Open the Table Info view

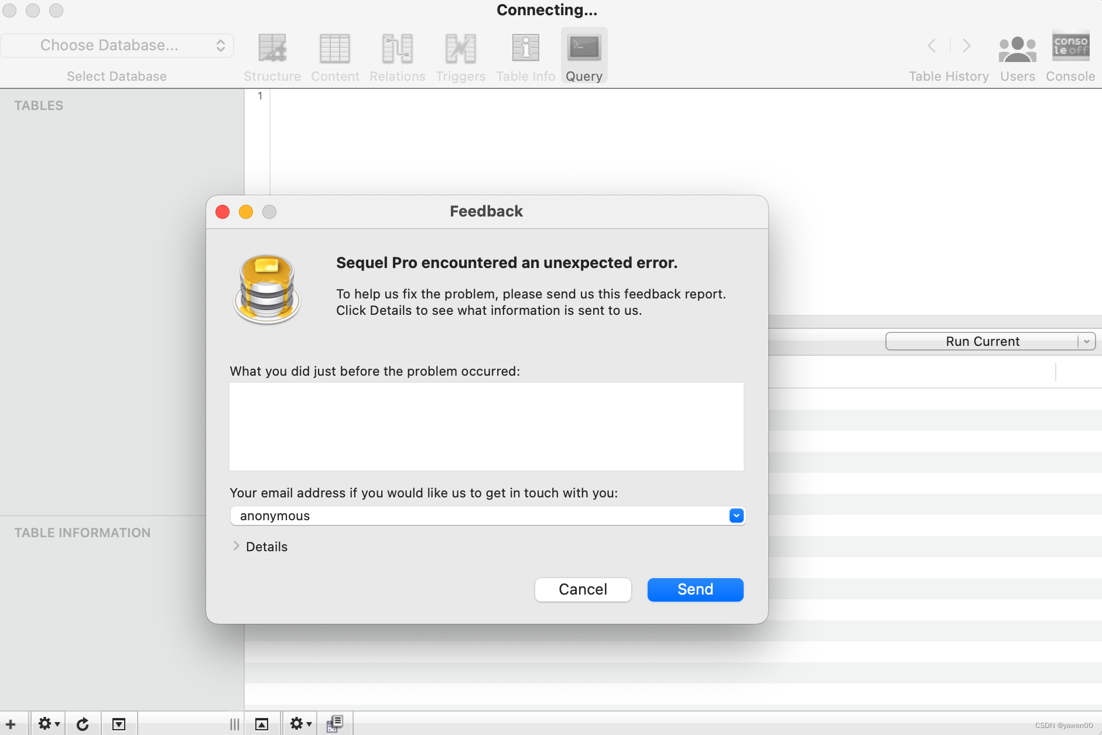pyautogui.click(x=526, y=57)
